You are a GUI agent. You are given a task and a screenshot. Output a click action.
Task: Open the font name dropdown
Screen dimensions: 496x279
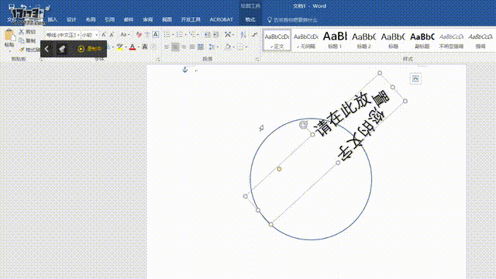coord(78,35)
